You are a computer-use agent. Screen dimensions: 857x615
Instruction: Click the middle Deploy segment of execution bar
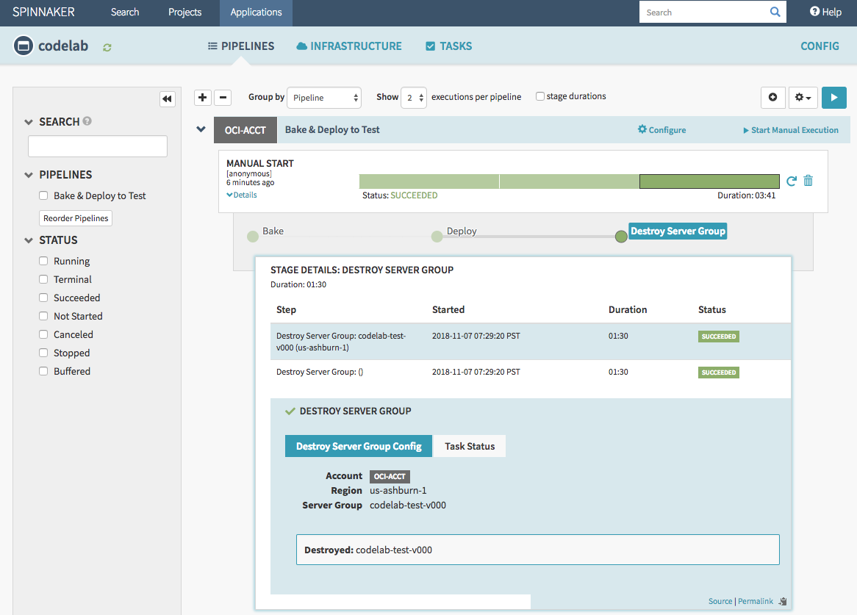pyautogui.click(x=570, y=181)
